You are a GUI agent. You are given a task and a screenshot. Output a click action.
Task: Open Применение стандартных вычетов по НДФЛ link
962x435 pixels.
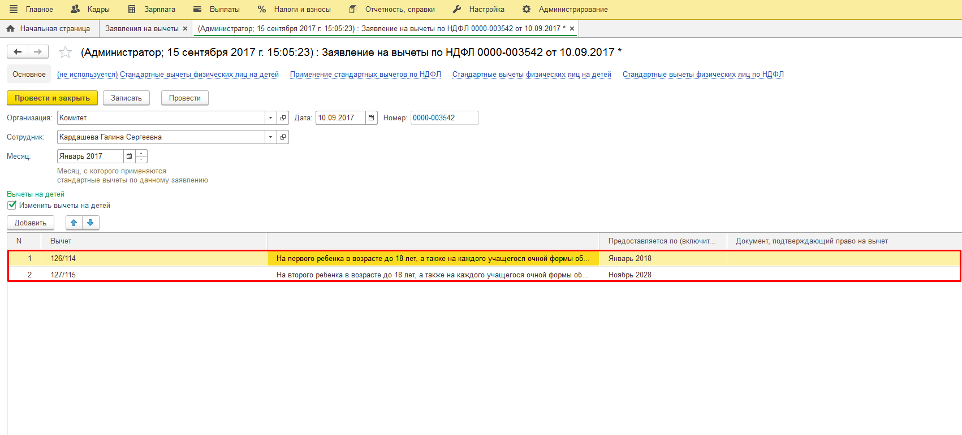[365, 75]
